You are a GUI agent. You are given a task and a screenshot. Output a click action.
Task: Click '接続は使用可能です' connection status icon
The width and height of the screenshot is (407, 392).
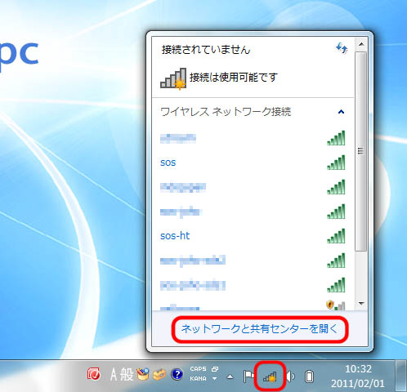click(173, 78)
